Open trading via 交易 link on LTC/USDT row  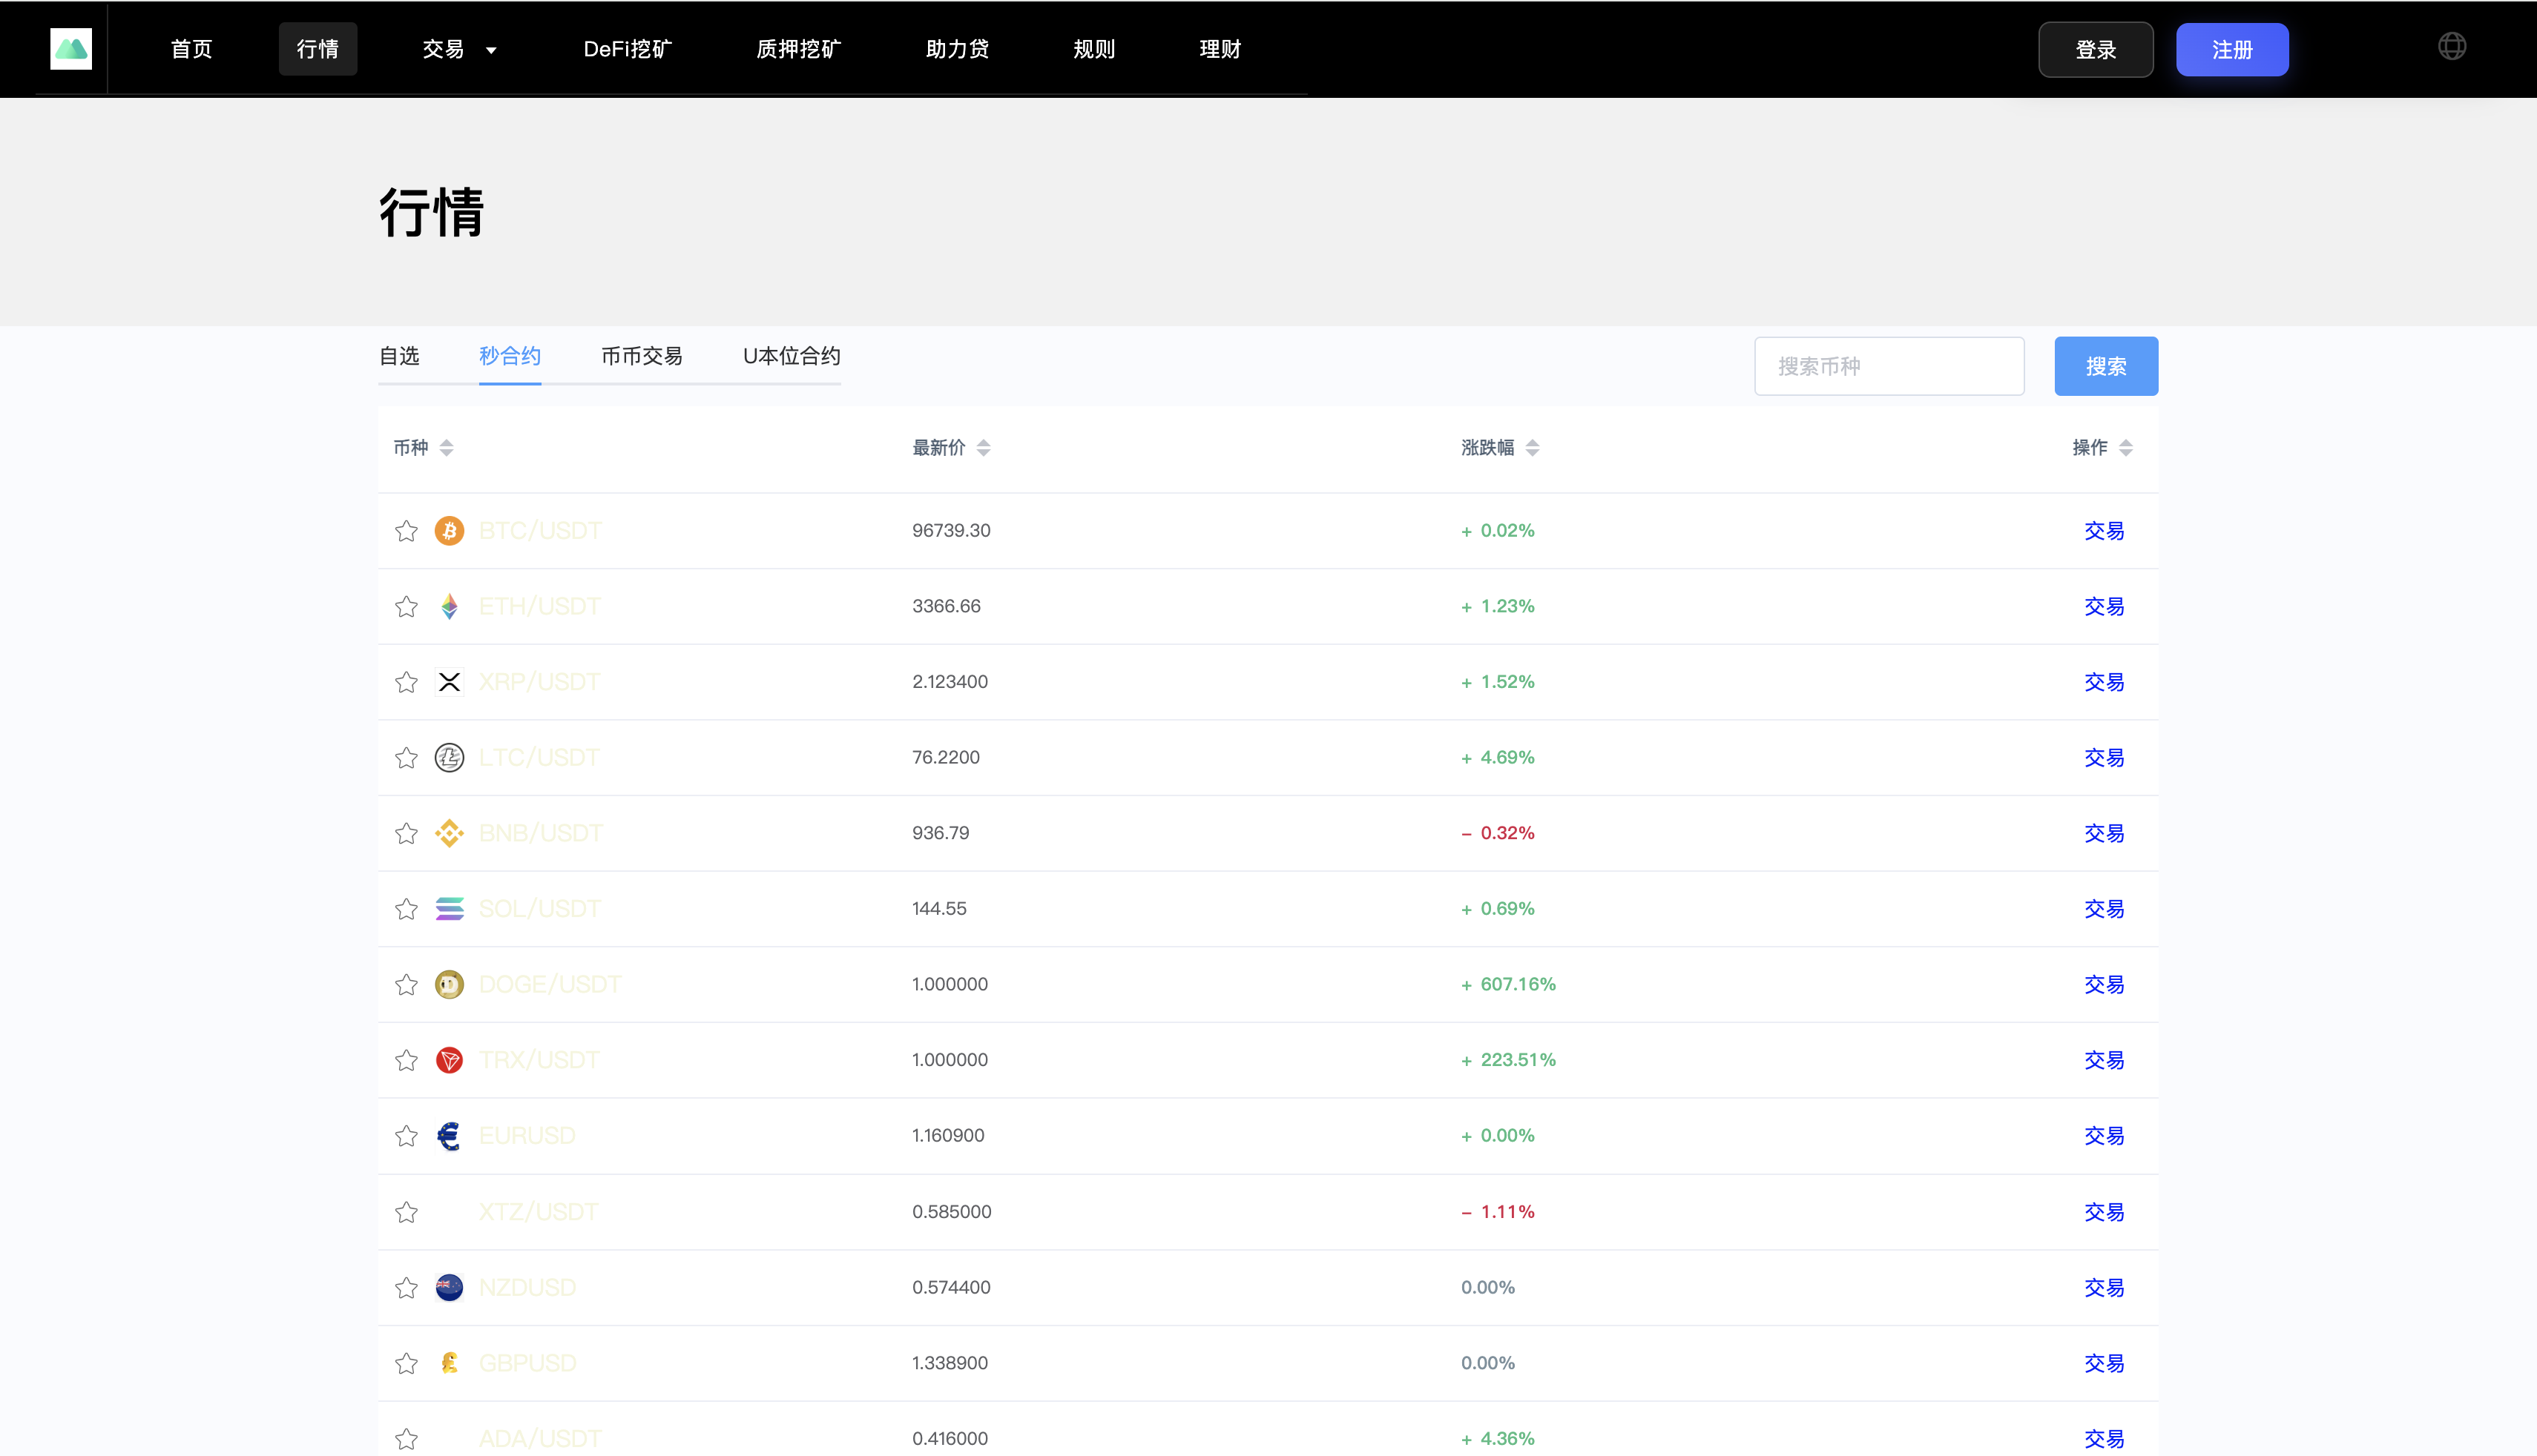2104,757
